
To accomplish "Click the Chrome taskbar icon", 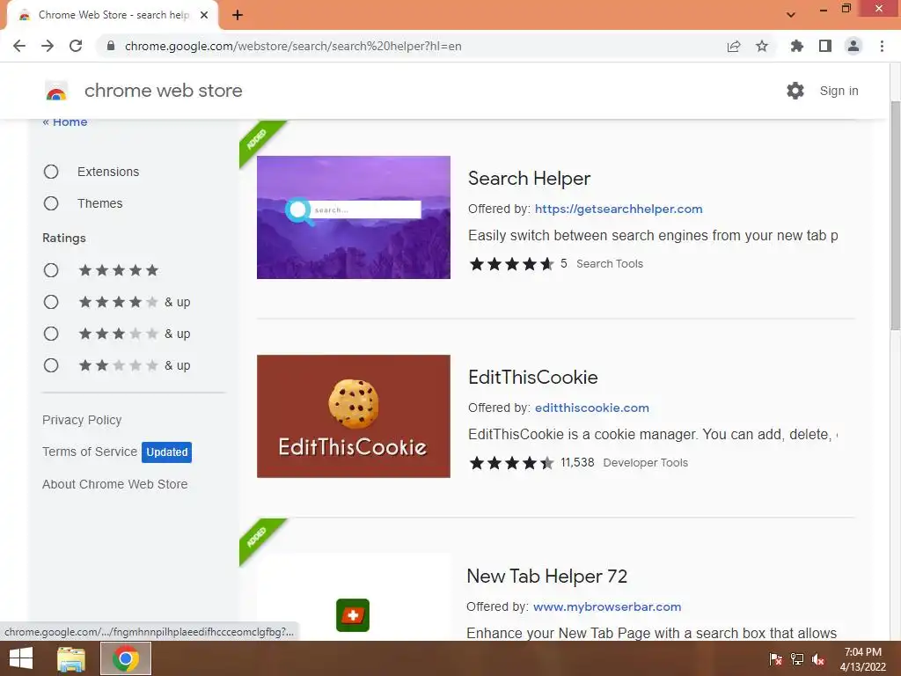I will click(126, 658).
